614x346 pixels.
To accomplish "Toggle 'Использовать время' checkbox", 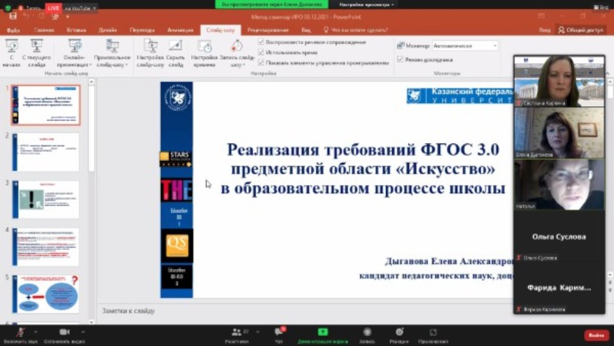I will 261,52.
